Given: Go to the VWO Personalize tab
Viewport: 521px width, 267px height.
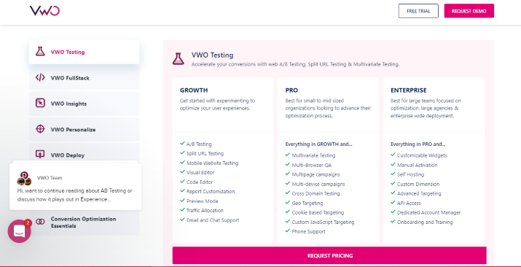Looking at the screenshot, I should (84, 130).
